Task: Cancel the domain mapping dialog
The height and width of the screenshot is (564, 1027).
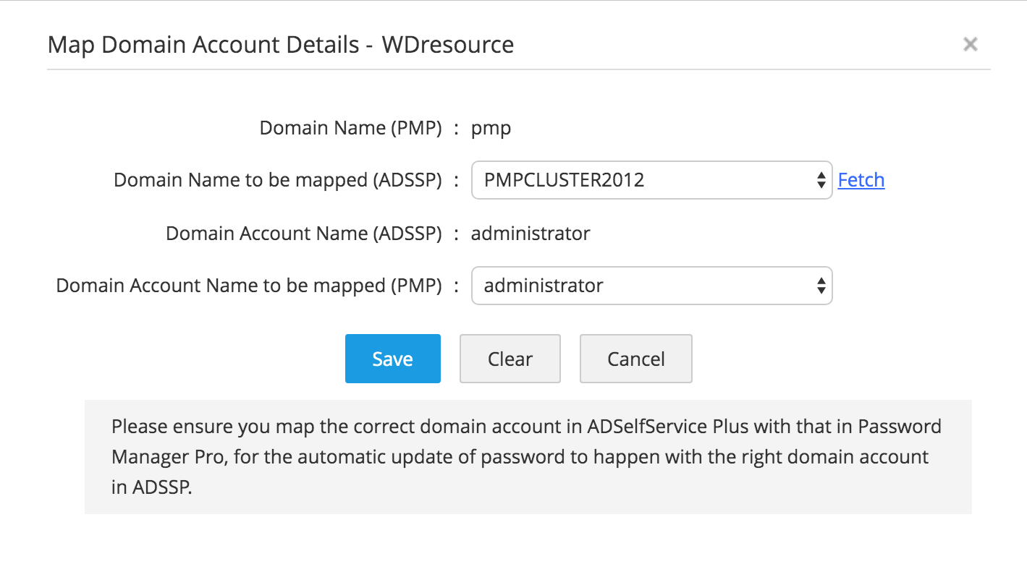Action: click(635, 358)
